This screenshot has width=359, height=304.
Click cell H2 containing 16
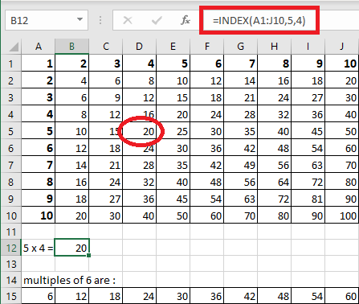coord(275,80)
